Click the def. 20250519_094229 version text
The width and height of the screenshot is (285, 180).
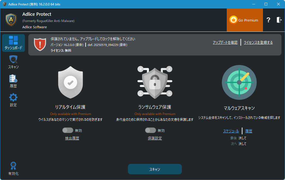(108, 45)
